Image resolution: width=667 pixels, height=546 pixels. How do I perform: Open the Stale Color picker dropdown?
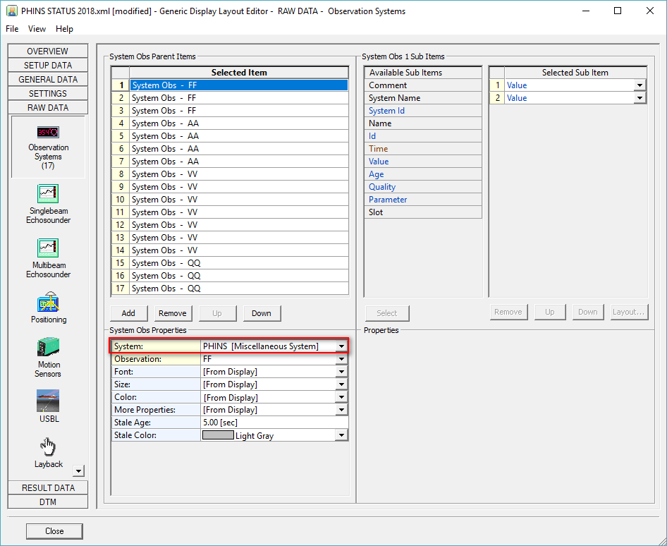coord(341,435)
